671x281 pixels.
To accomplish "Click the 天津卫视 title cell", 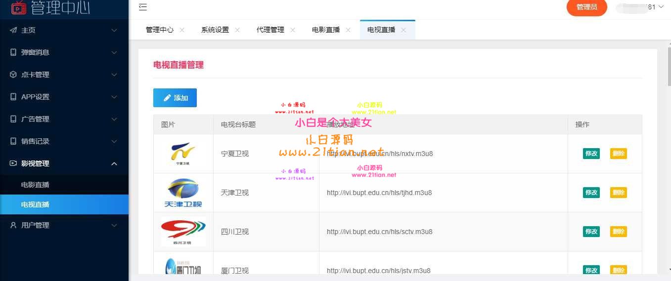I will tap(266, 193).
